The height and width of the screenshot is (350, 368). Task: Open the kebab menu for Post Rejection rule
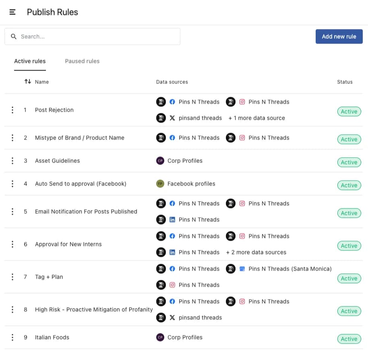(12, 110)
